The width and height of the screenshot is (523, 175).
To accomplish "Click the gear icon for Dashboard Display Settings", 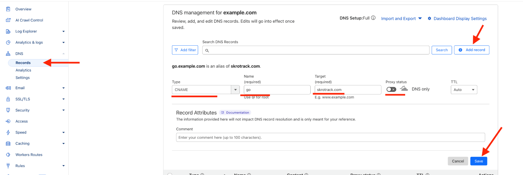I will (429, 18).
